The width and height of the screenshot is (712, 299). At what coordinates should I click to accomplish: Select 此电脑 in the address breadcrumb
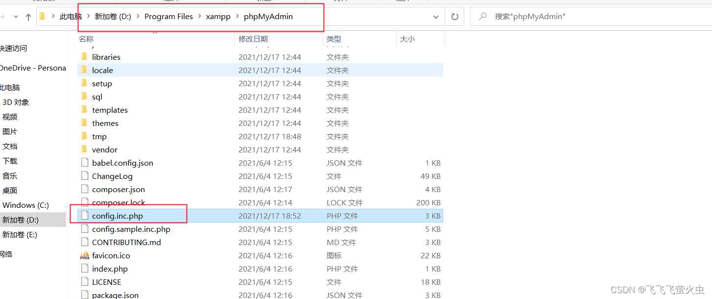[x=71, y=17]
